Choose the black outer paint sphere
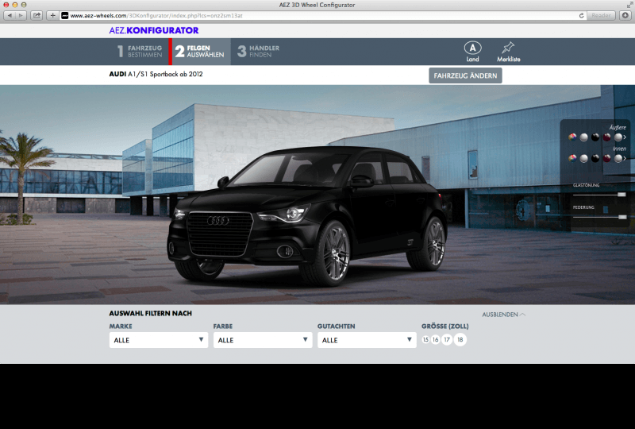Viewport: 635px width, 429px height. (595, 137)
